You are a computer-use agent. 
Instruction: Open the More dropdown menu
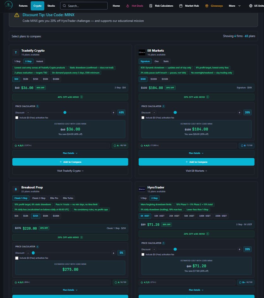click(x=235, y=6)
